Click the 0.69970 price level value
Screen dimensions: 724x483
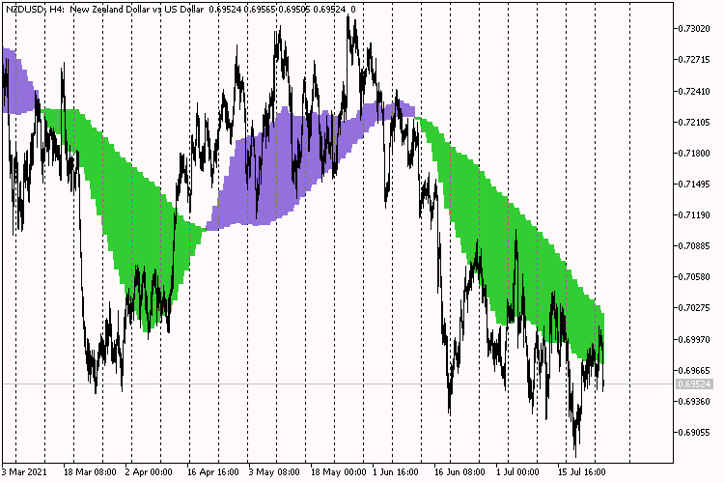(x=694, y=339)
